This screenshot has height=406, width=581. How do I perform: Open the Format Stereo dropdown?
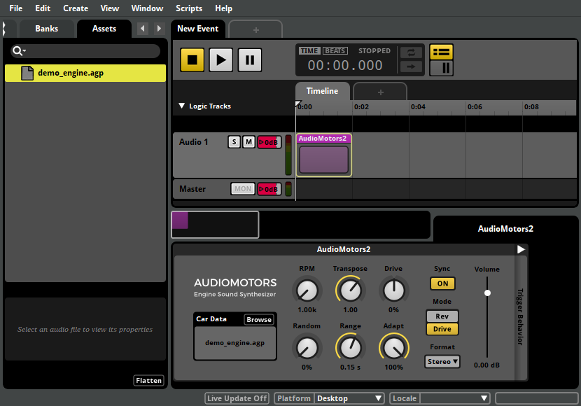442,362
